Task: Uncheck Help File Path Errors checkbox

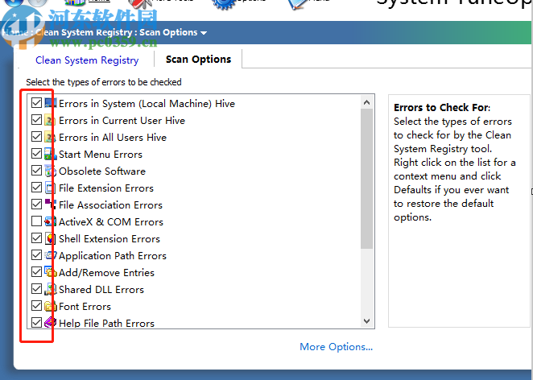Action: tap(36, 323)
